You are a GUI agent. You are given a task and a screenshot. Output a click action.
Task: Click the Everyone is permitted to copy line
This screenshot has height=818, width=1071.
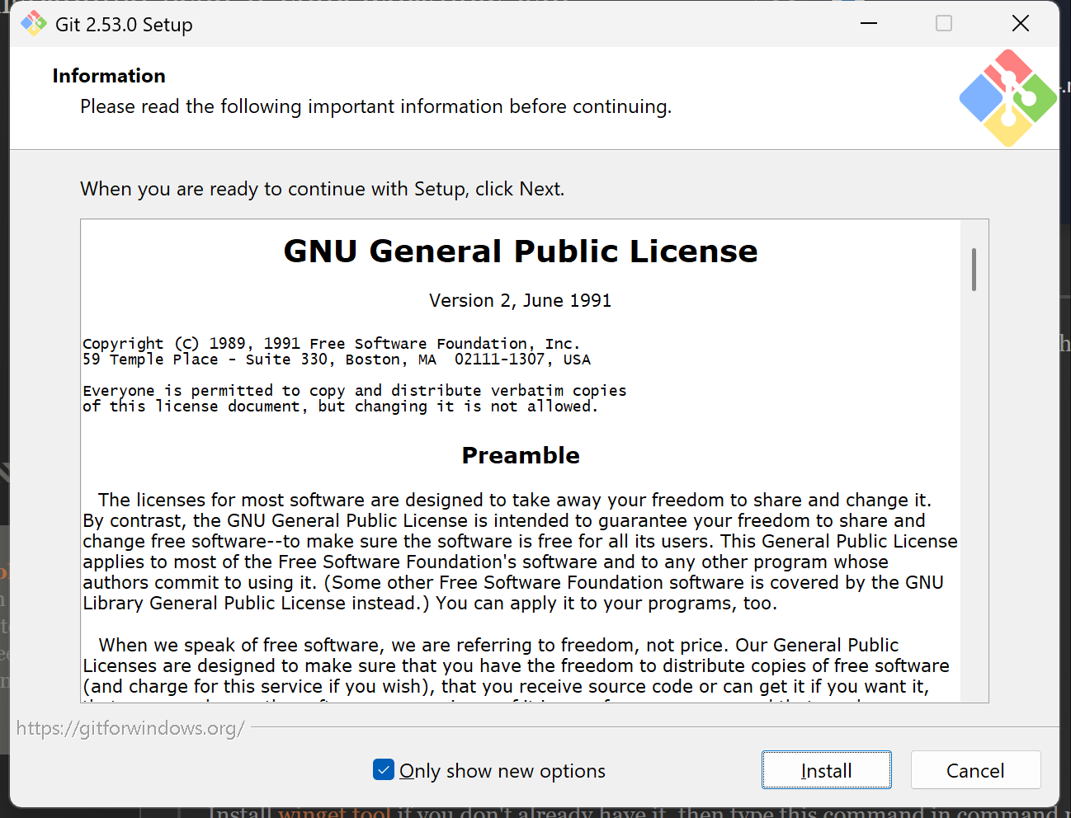[x=355, y=390]
